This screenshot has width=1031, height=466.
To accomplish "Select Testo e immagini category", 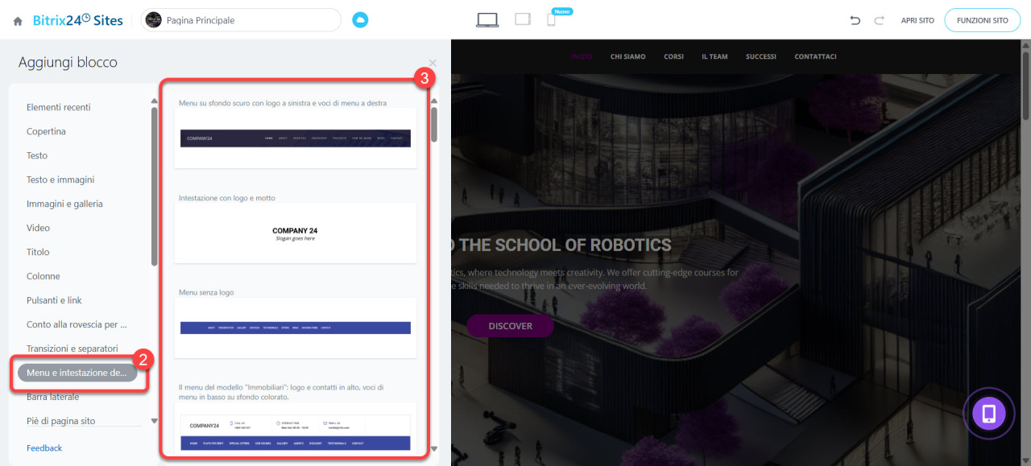I will coord(60,179).
